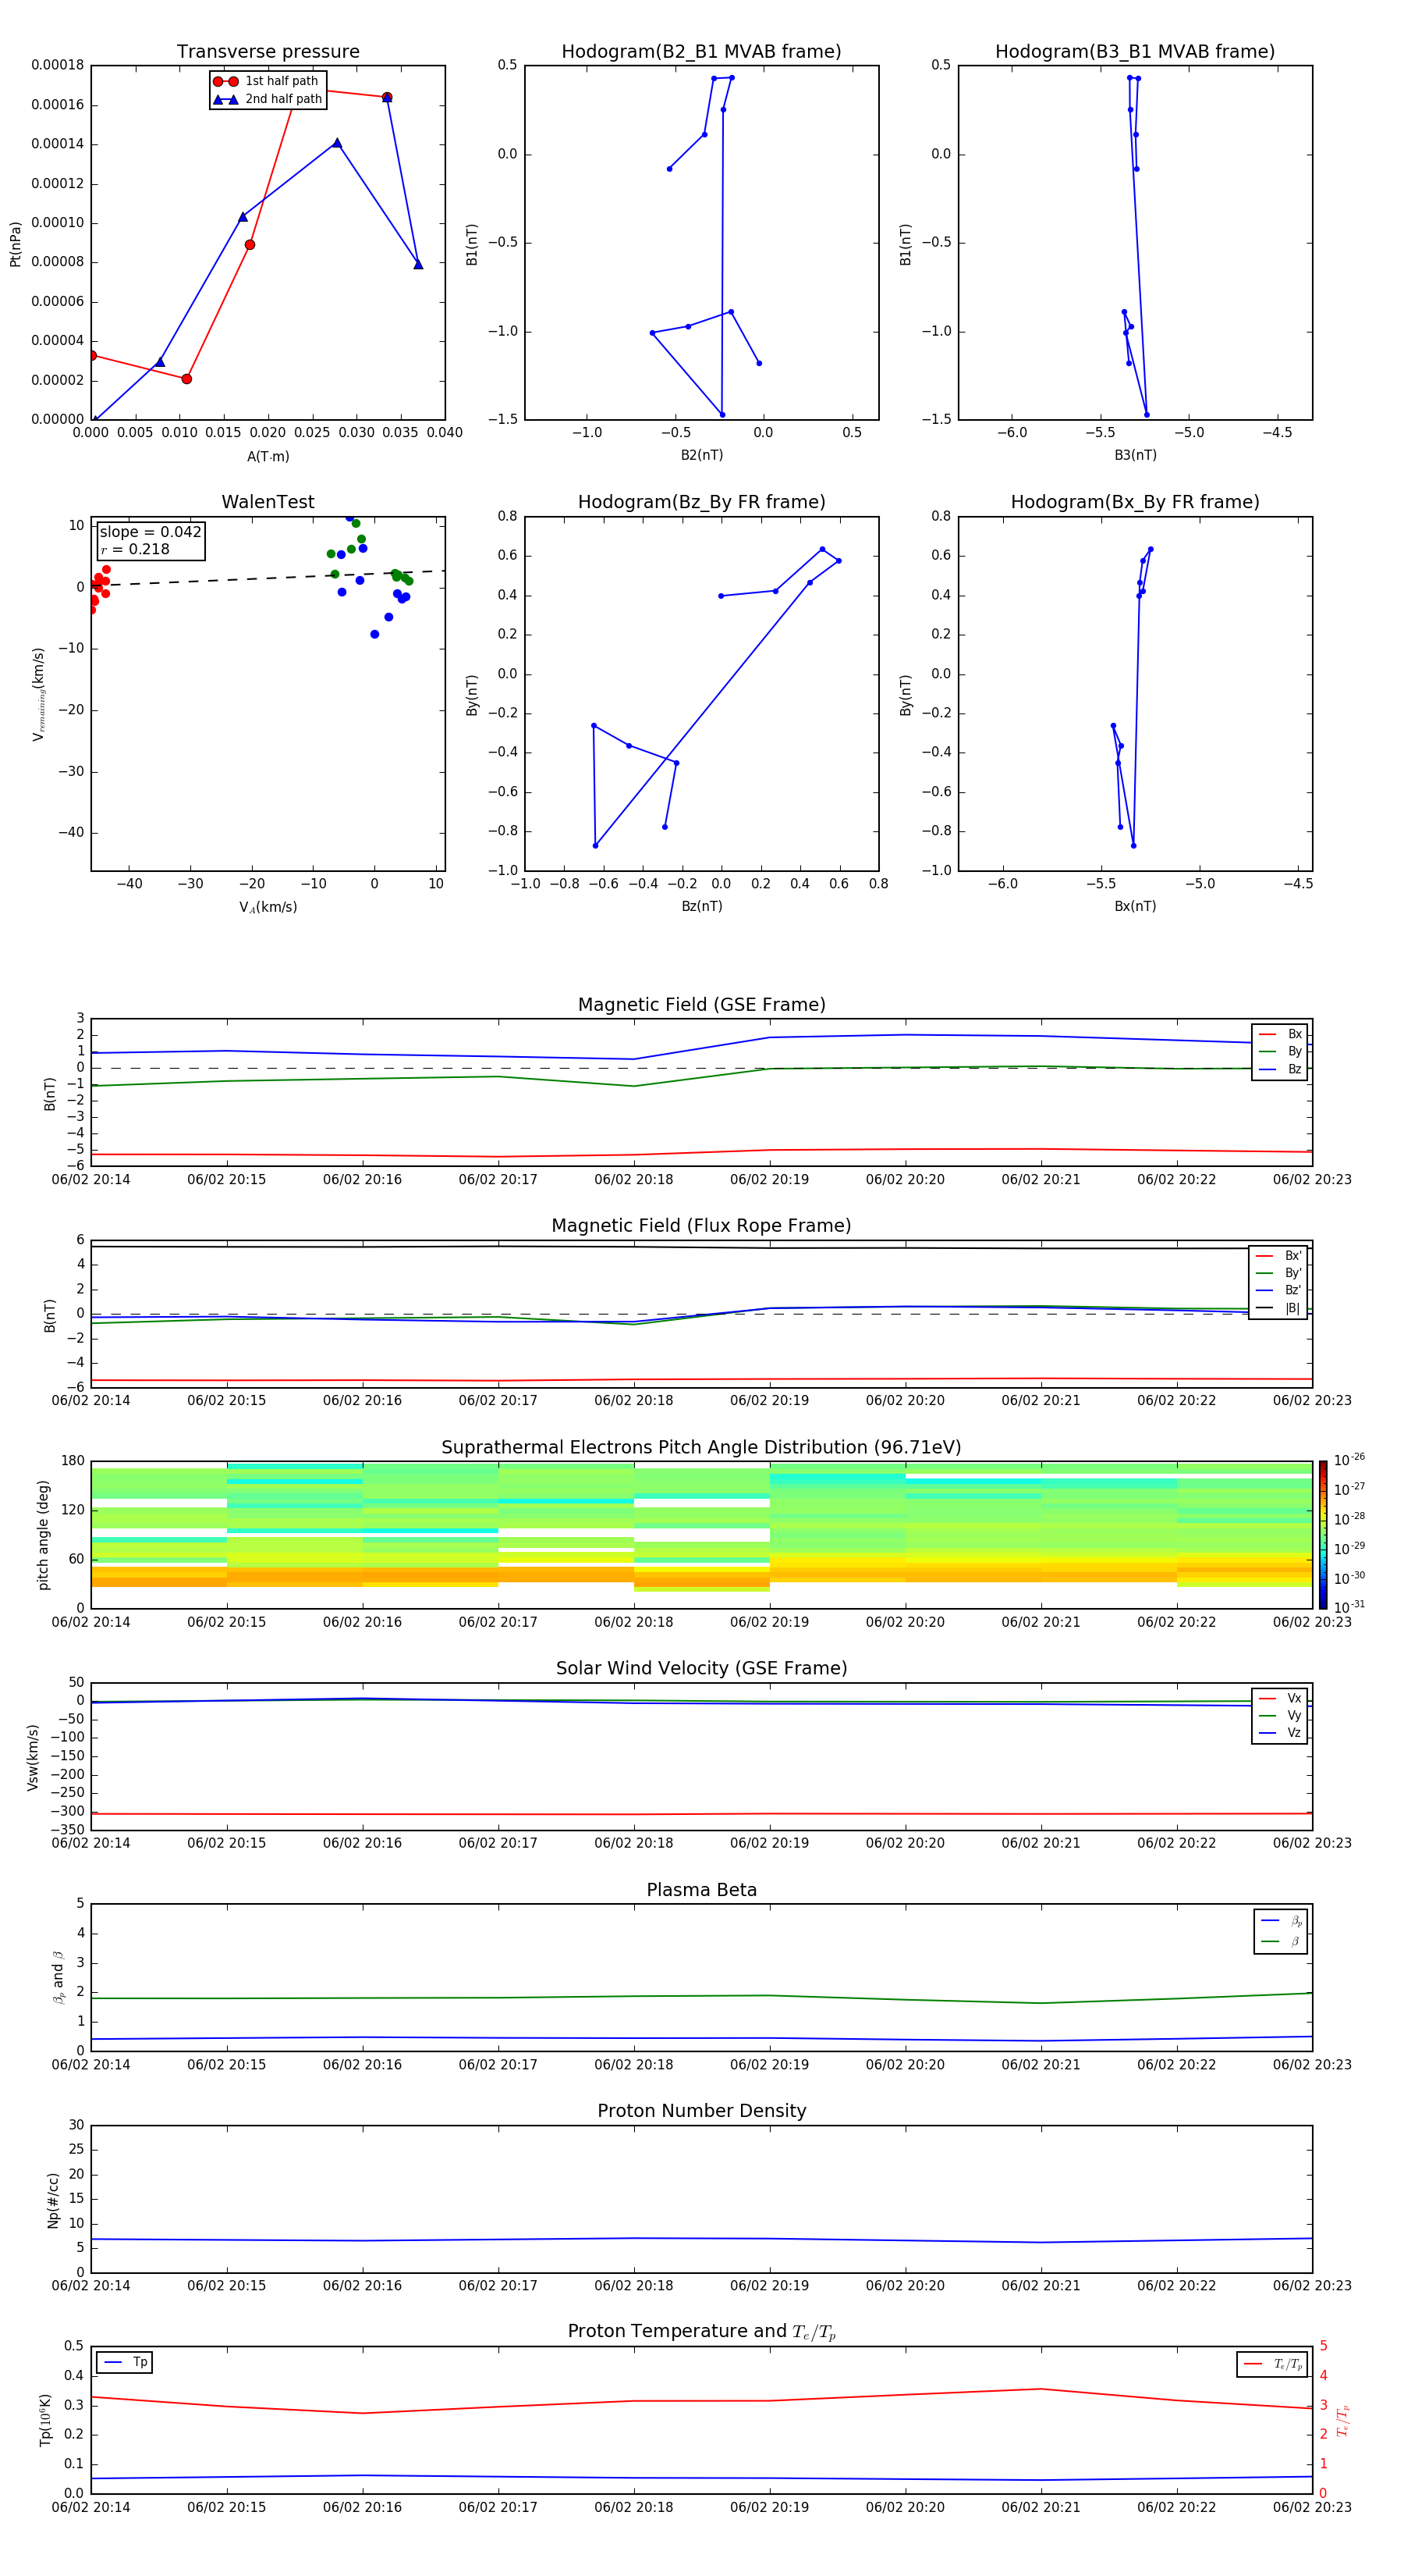Click the Transverse pressure plot title
This screenshot has height=2576, width=1404.
pyautogui.click(x=268, y=52)
